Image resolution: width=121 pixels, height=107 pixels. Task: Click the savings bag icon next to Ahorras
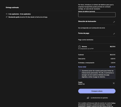(79, 47)
